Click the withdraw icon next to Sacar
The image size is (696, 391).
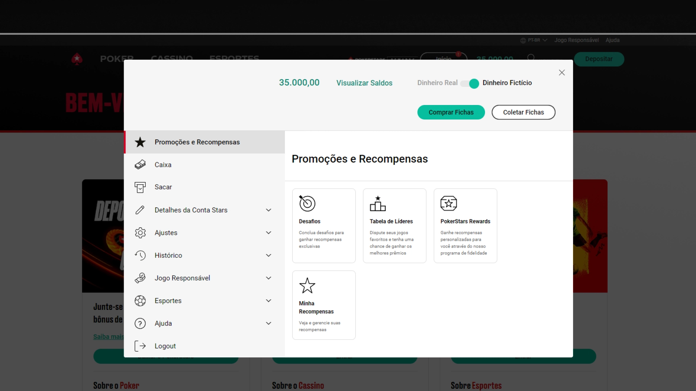click(x=140, y=187)
